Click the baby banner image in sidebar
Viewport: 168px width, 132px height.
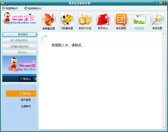click(19, 65)
